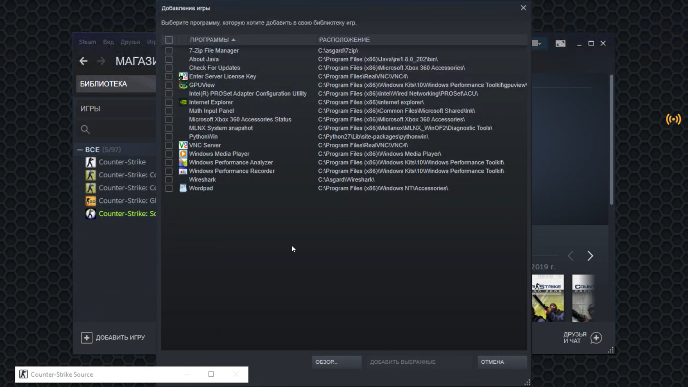The width and height of the screenshot is (688, 387).
Task: Check the Wireshark checkbox
Action: coord(169,180)
